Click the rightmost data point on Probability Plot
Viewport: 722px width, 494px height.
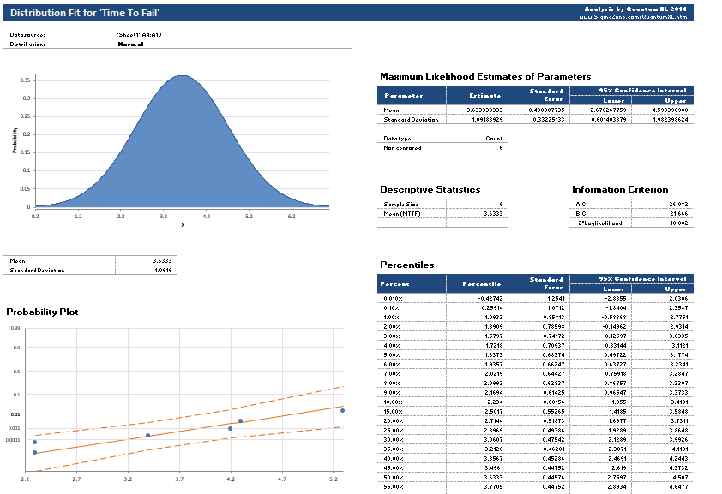tap(342, 411)
